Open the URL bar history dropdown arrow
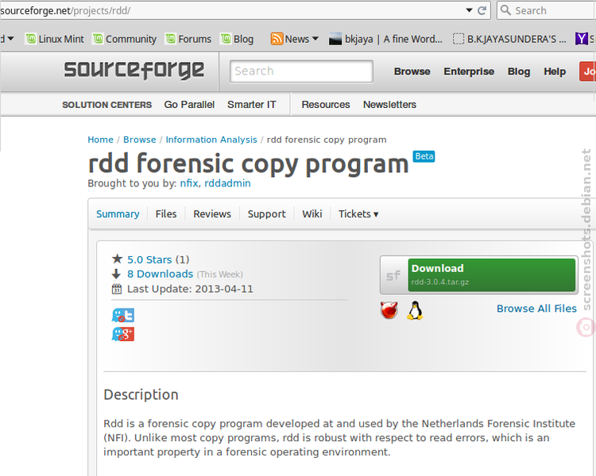Image resolution: width=596 pixels, height=476 pixels. [470, 10]
